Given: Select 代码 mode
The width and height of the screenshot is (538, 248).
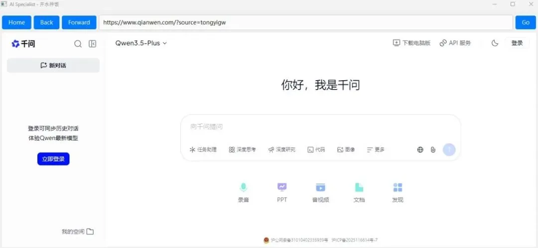Looking at the screenshot, I should (316, 149).
